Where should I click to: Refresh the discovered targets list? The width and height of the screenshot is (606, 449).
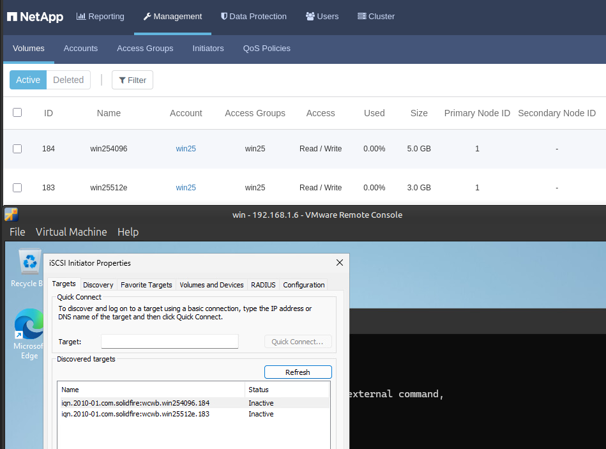298,372
